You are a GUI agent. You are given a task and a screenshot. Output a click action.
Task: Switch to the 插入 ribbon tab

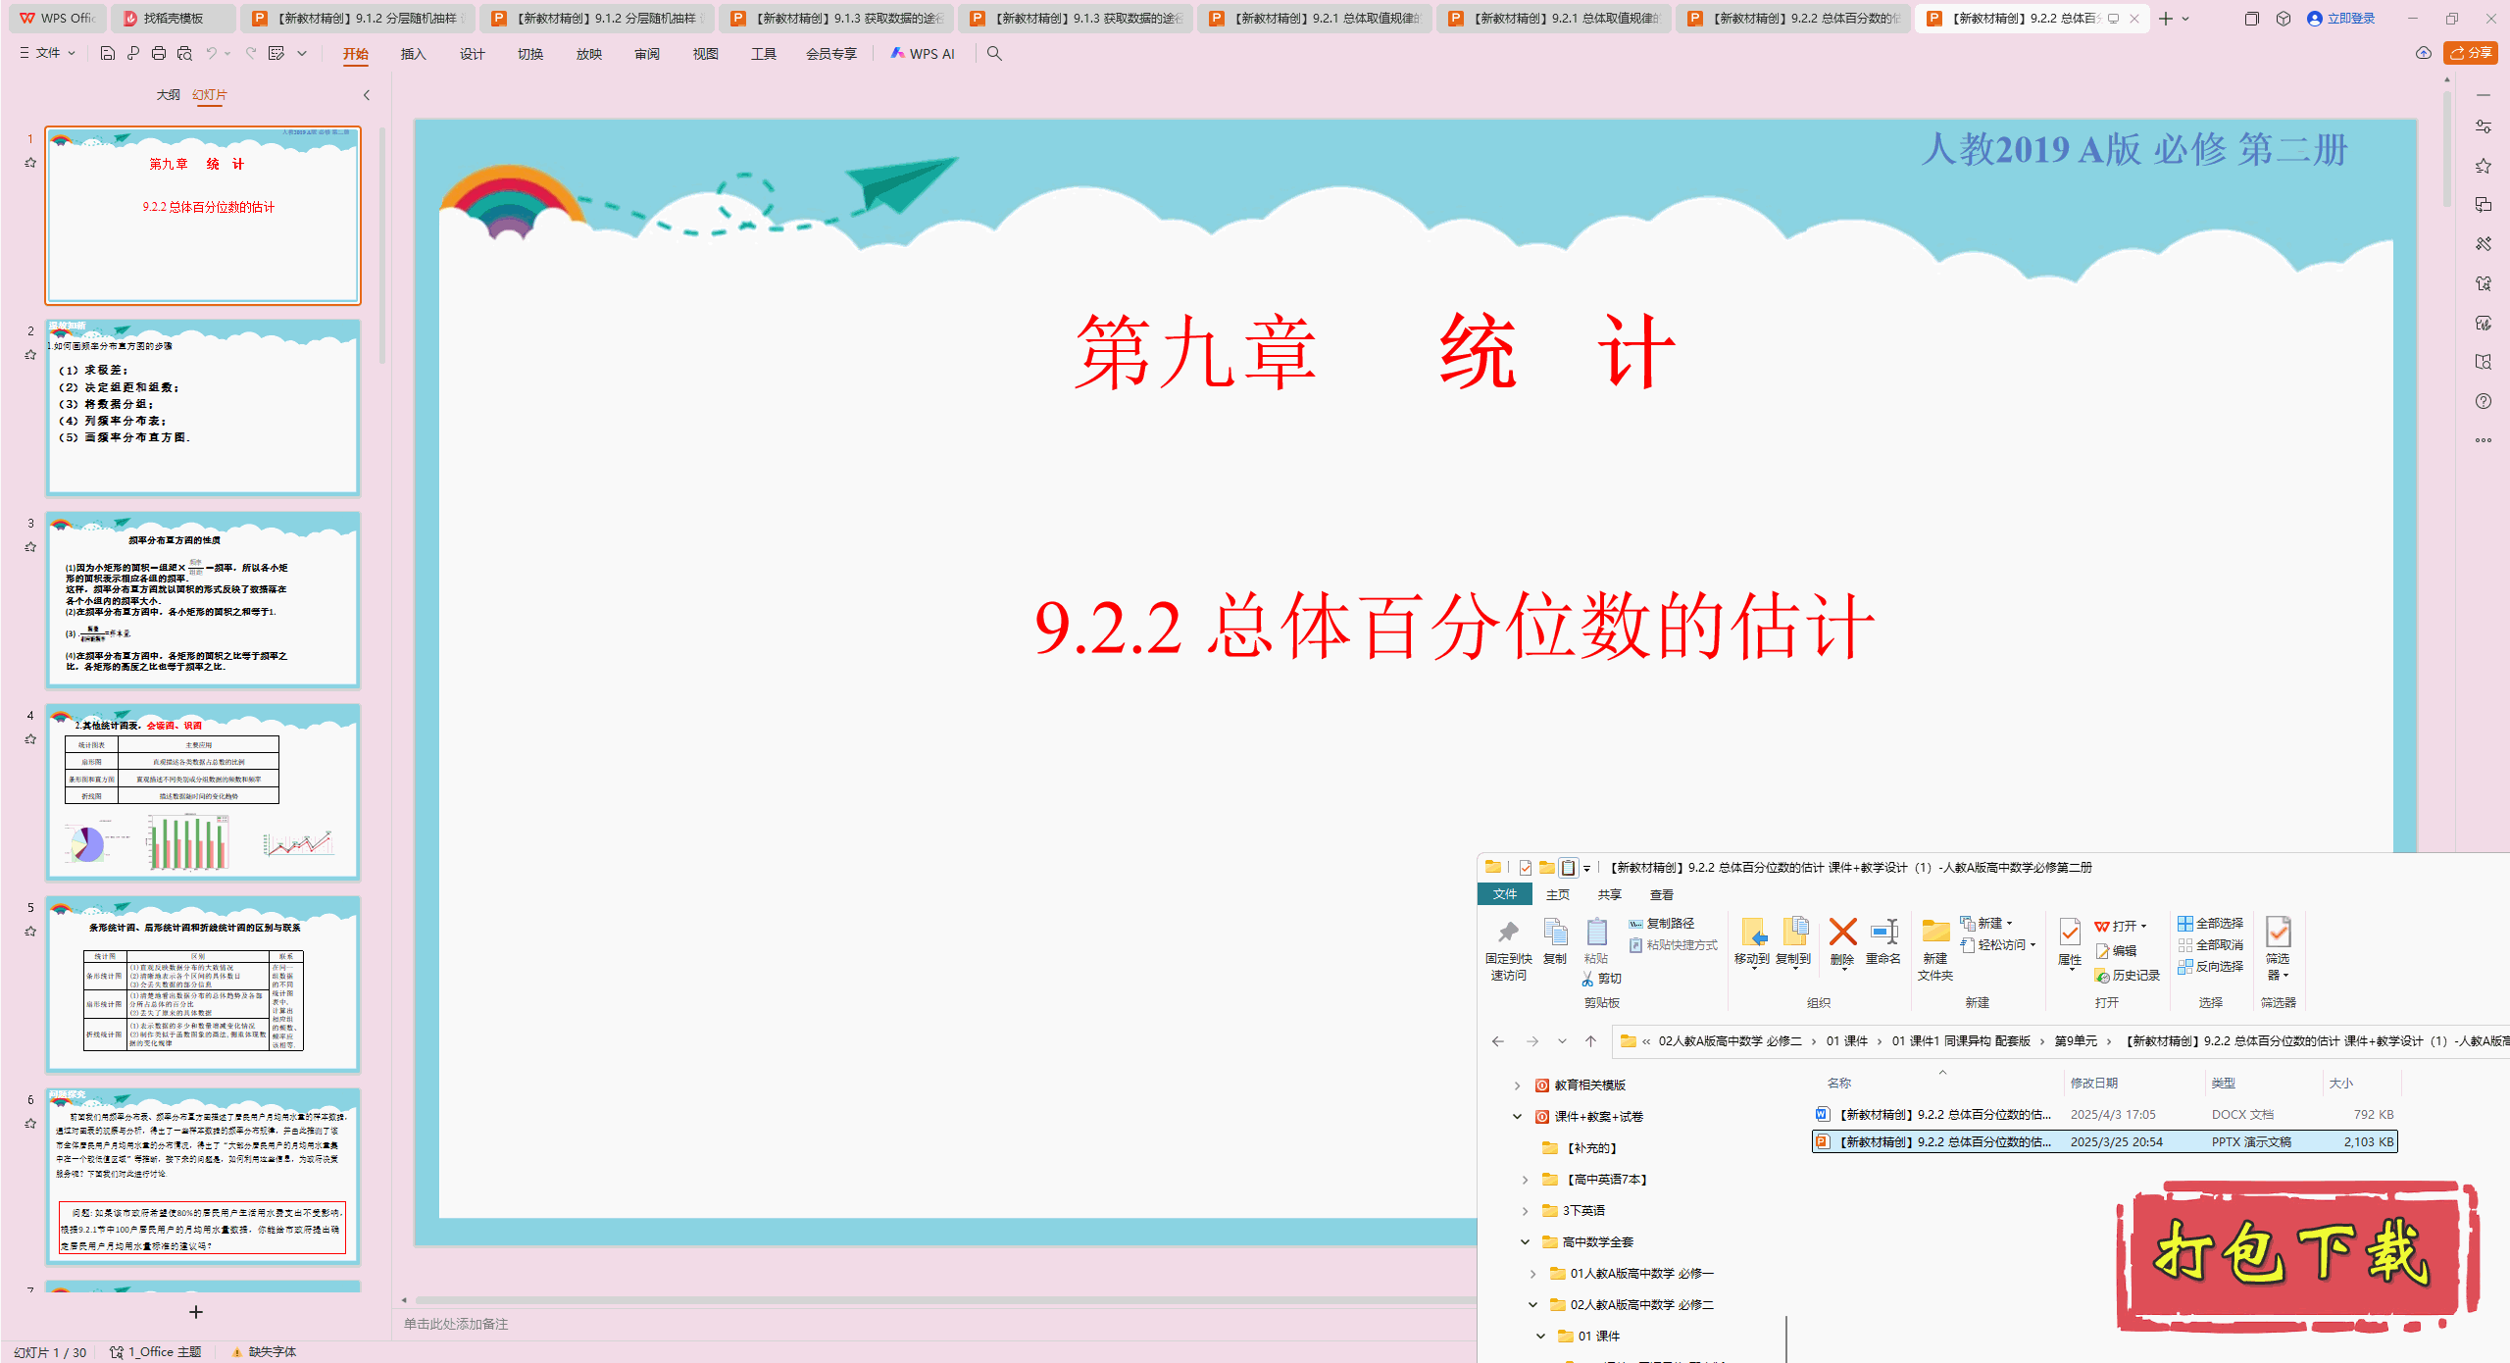pos(413,54)
